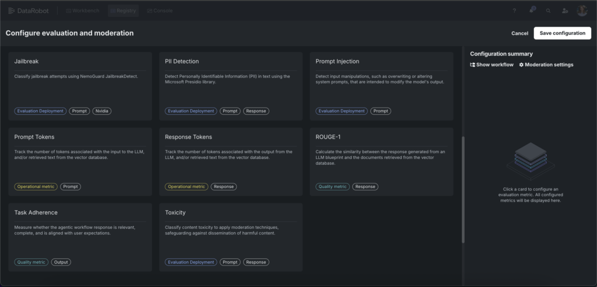Select the PII Detection card
The height and width of the screenshot is (287, 597).
pyautogui.click(x=231, y=86)
